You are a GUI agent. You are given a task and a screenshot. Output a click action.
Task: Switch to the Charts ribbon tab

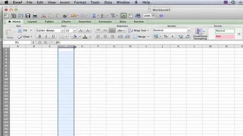pyautogui.click(x=66, y=22)
